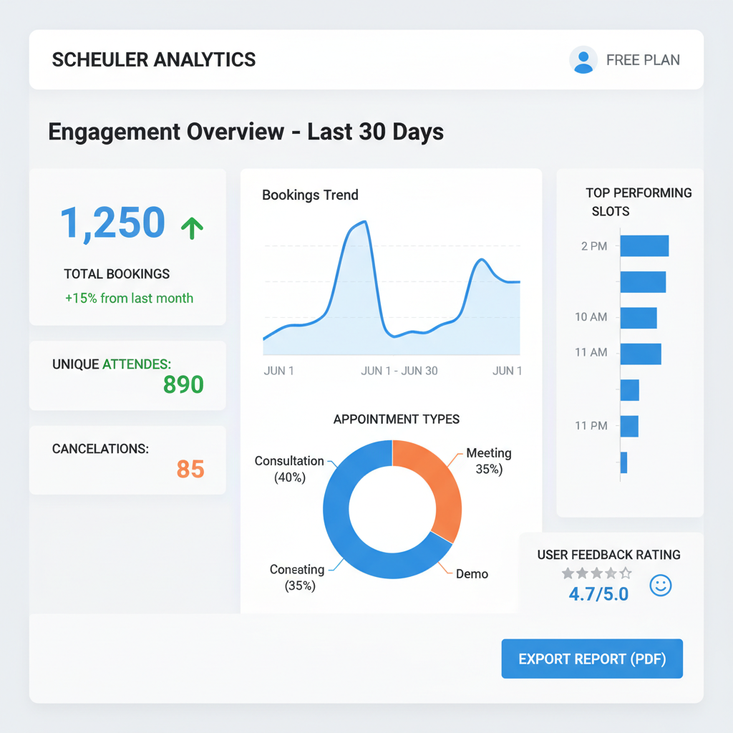
Task: Click the JUN 1 - JUN 30 axis label
Action: coord(399,371)
